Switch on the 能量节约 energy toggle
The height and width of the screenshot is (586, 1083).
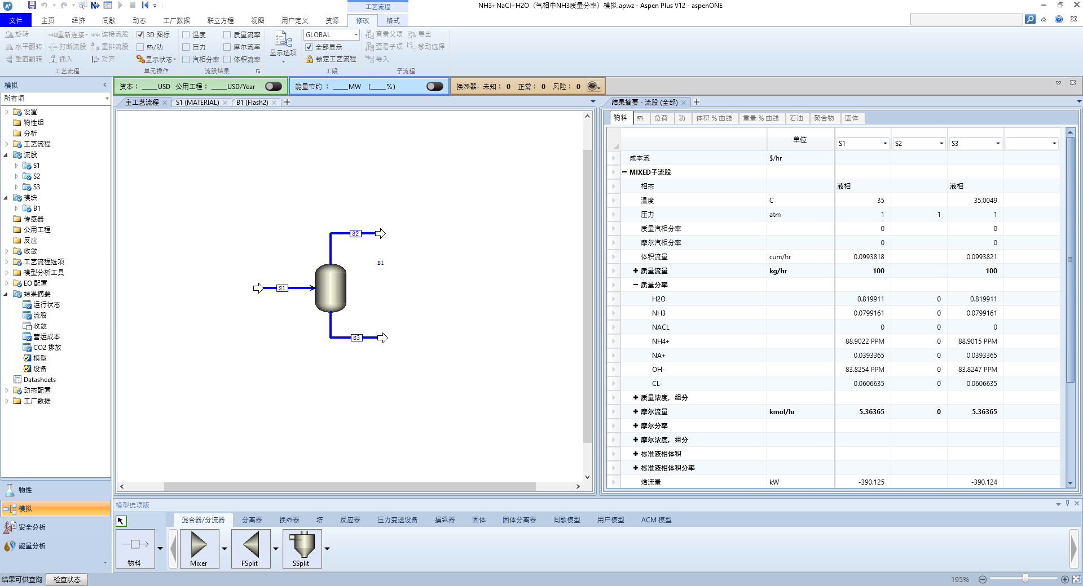click(435, 86)
